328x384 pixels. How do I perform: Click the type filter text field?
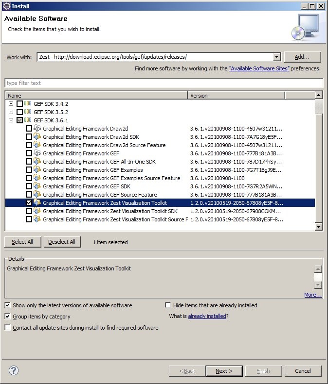[163, 83]
